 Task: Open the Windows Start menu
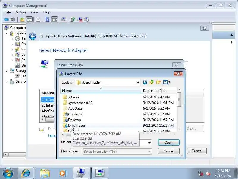coord(8,173)
